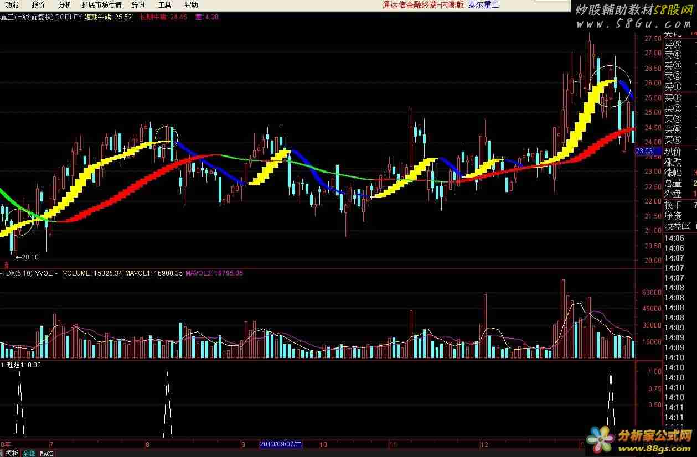Open the 帮助 menu
The image size is (697, 457).
click(x=191, y=5)
